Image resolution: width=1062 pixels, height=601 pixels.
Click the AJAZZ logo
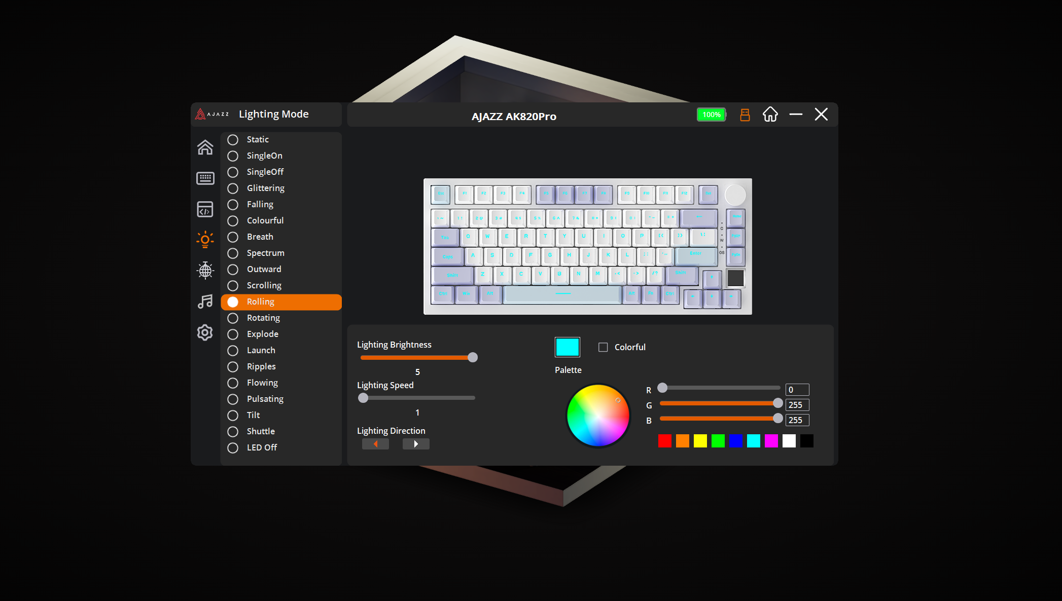(212, 114)
